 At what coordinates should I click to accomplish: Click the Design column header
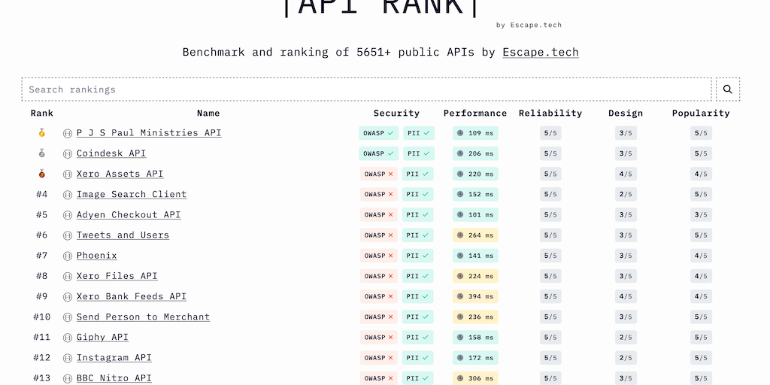tap(626, 113)
